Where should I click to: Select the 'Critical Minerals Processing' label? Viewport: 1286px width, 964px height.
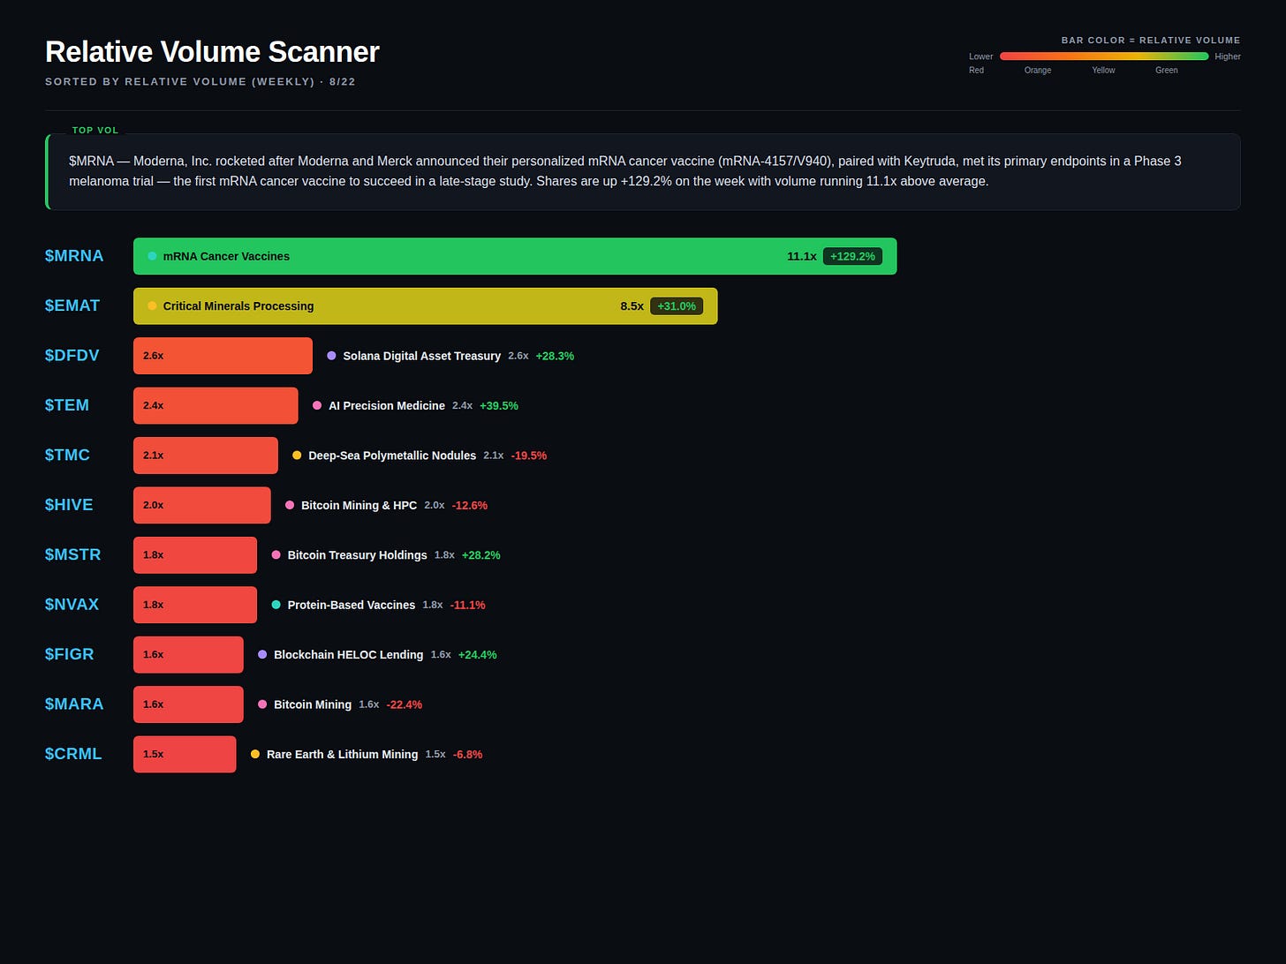point(238,305)
